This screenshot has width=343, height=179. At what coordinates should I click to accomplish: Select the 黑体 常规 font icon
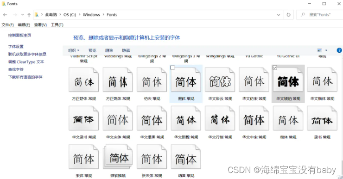pos(186,80)
